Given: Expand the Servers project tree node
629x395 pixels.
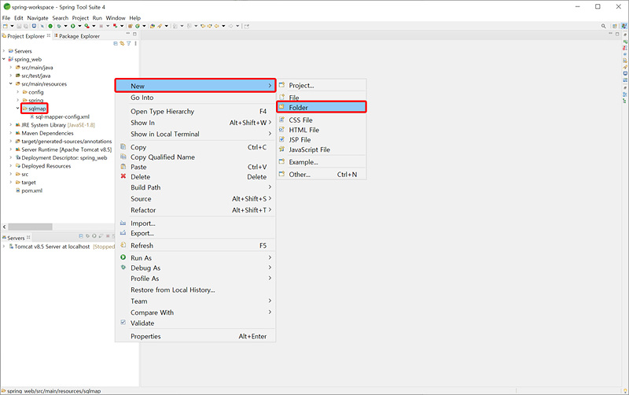Looking at the screenshot, I should (4, 51).
